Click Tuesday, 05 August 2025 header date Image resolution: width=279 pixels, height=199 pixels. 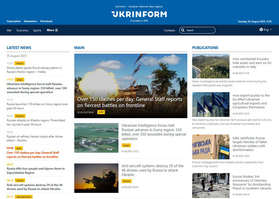click(x=255, y=21)
